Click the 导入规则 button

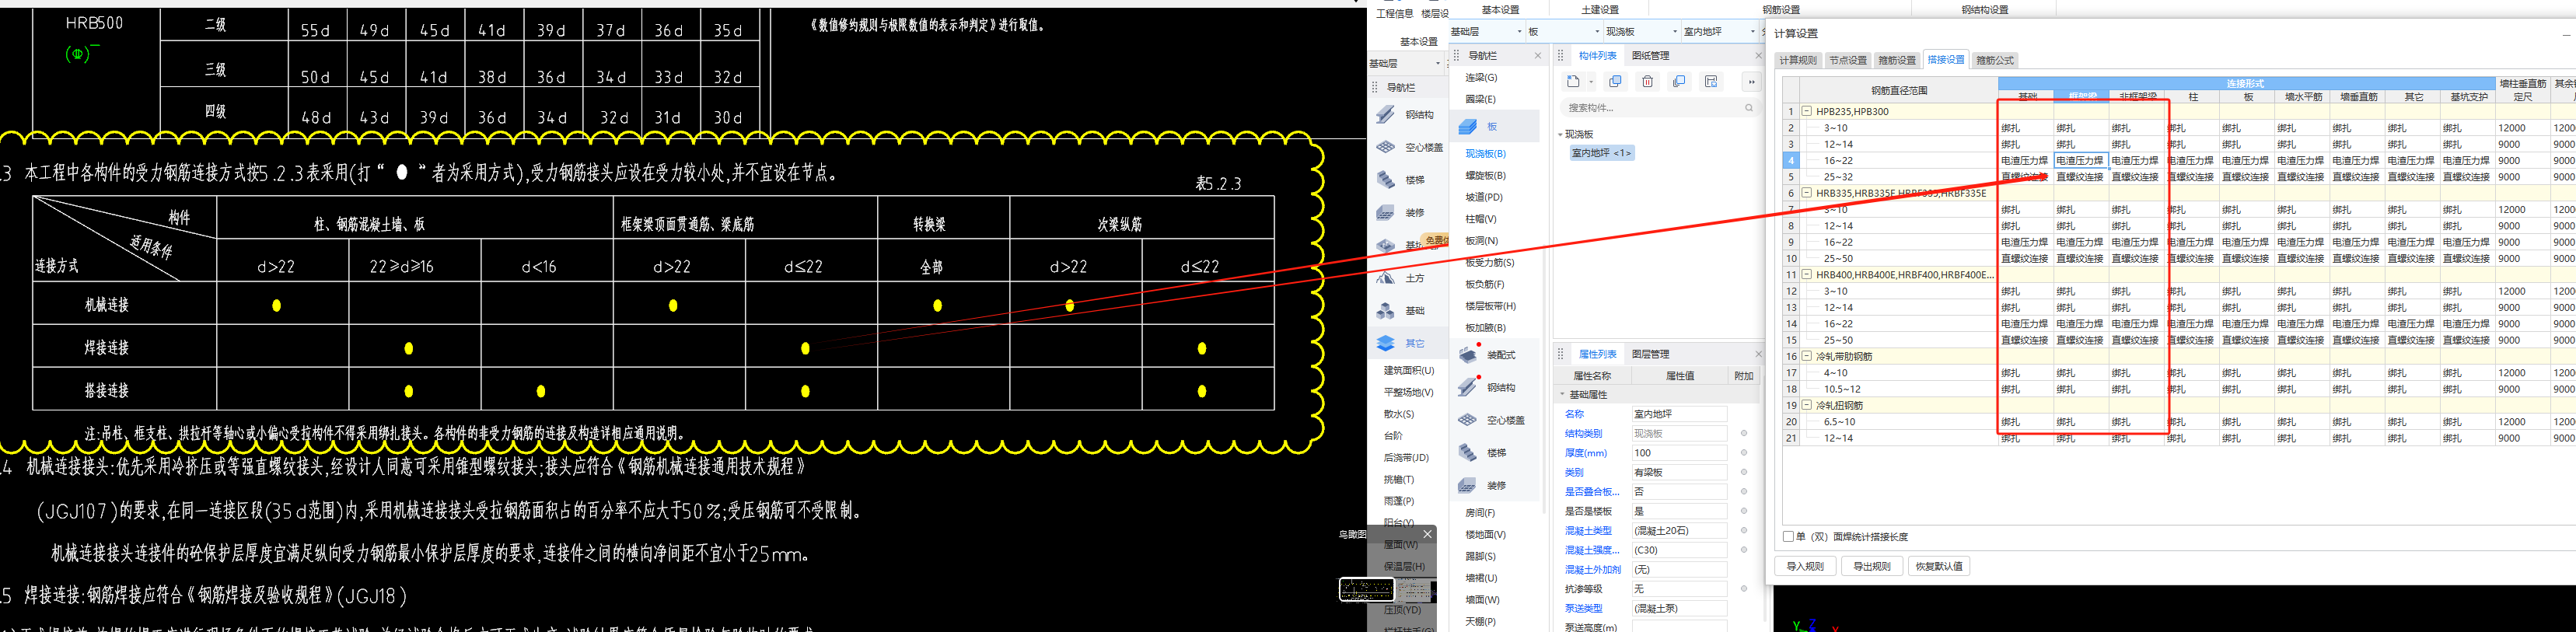coord(1805,566)
